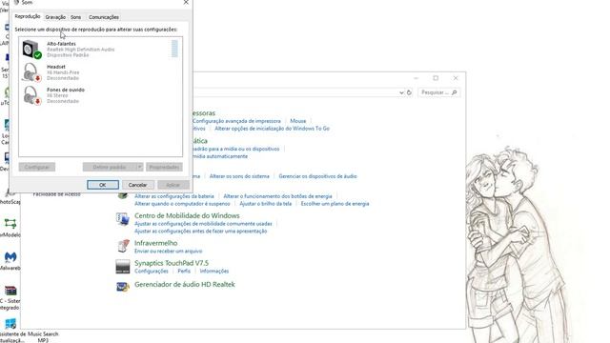610x343 pixels.
Task: Click the Configurar button
Action: tap(37, 167)
